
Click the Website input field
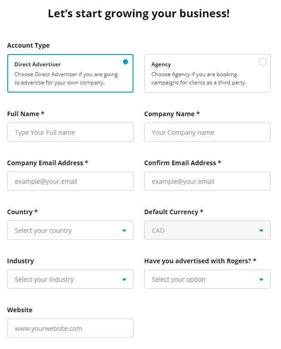[x=70, y=329]
